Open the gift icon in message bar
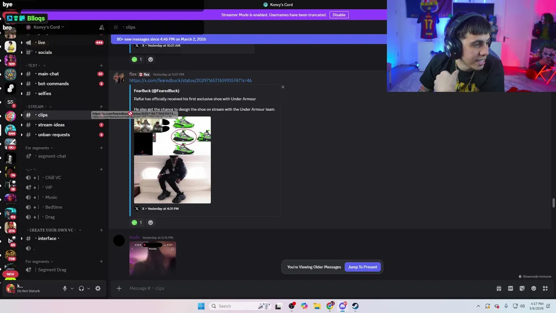The height and width of the screenshot is (313, 556). 499,288
